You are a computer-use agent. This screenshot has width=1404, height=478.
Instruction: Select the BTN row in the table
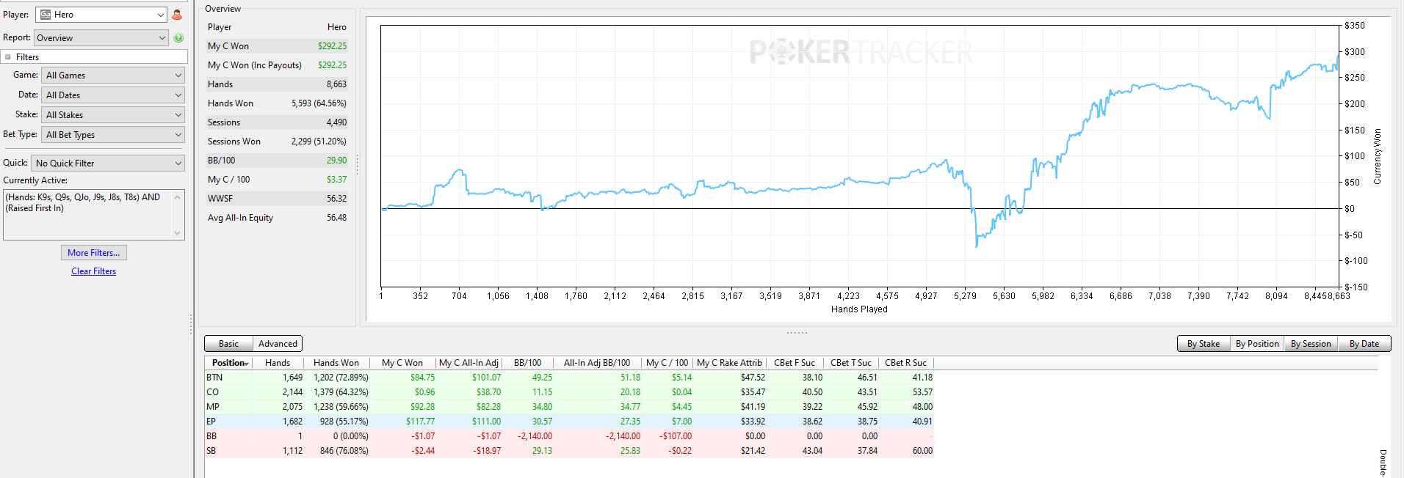tap(570, 378)
